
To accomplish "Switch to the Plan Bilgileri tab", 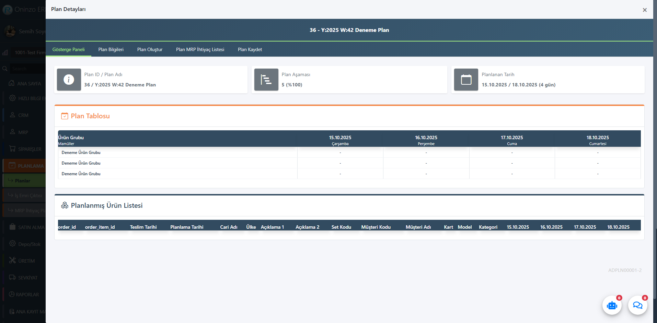I will coord(111,49).
